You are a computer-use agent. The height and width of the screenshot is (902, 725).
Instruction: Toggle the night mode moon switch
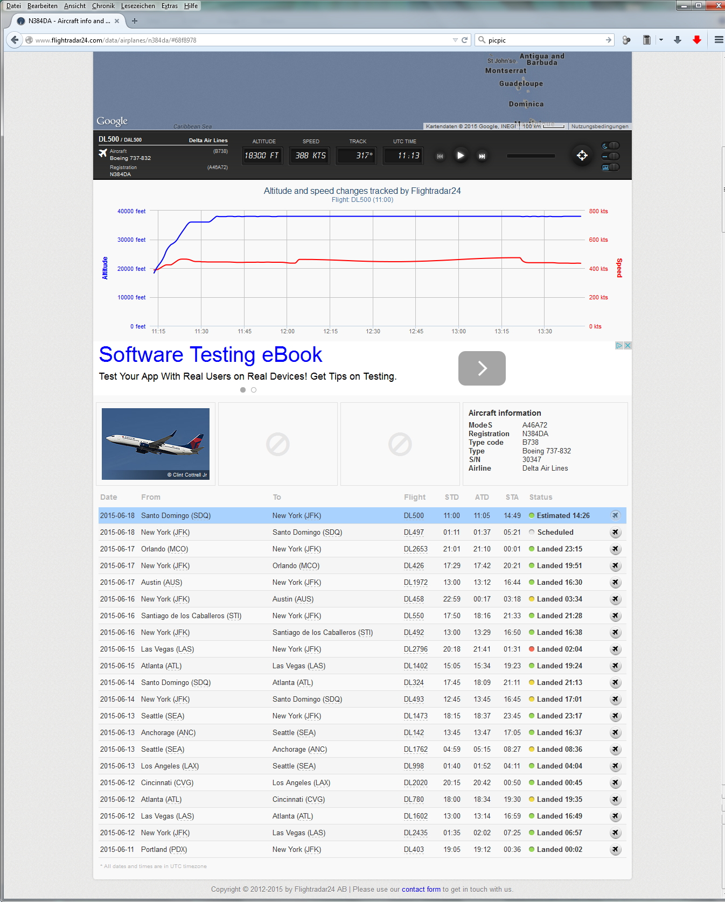pos(610,145)
